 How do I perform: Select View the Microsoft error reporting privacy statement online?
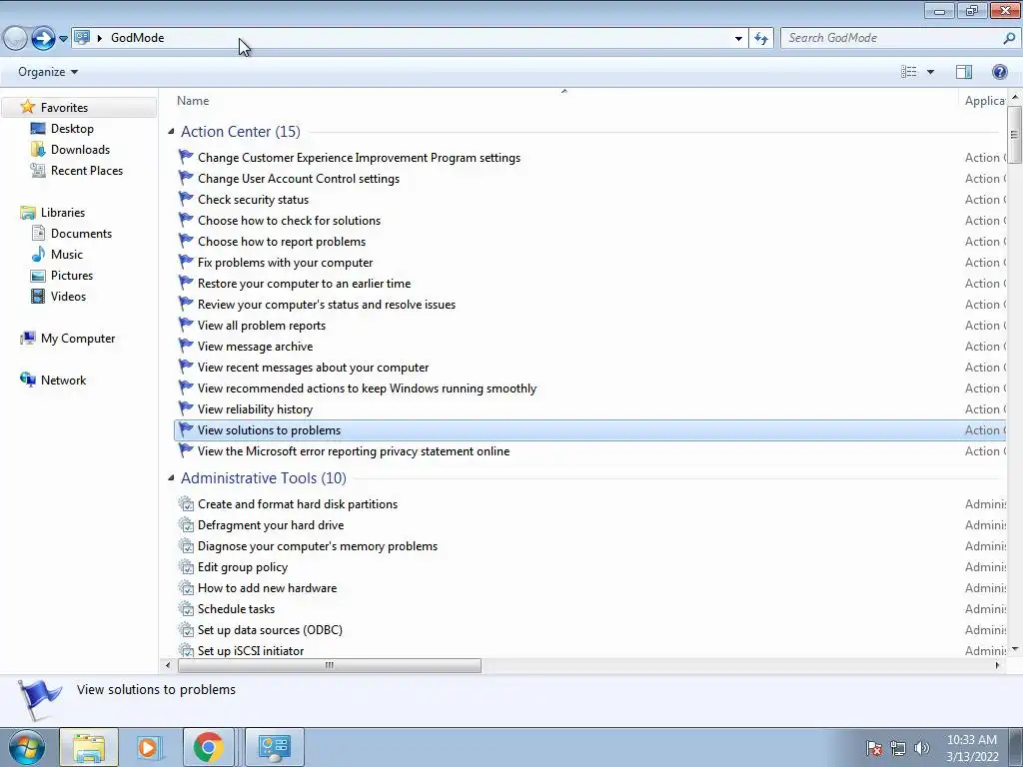[x=354, y=451]
